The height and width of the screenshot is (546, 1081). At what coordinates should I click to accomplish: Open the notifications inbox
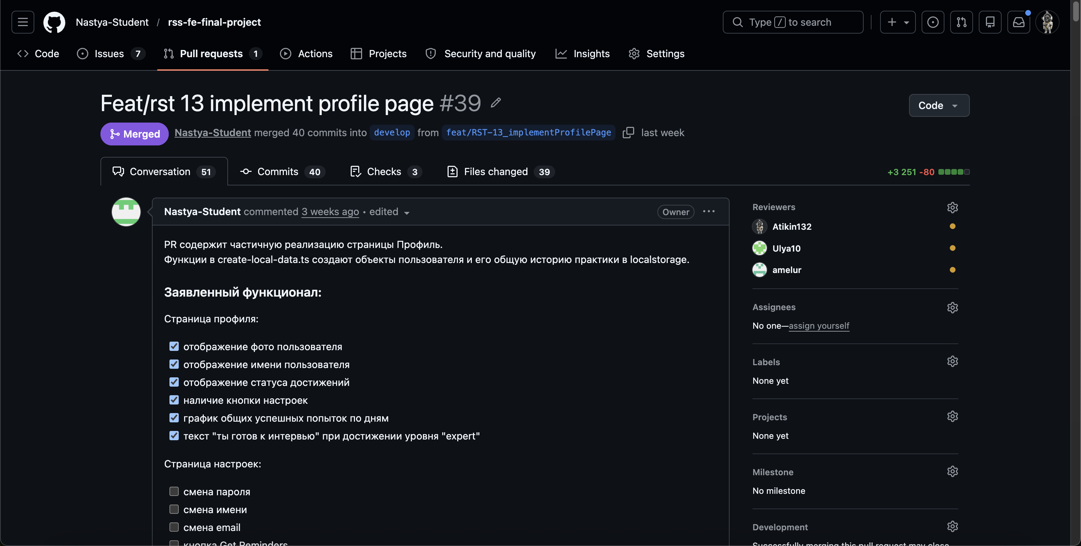1018,22
